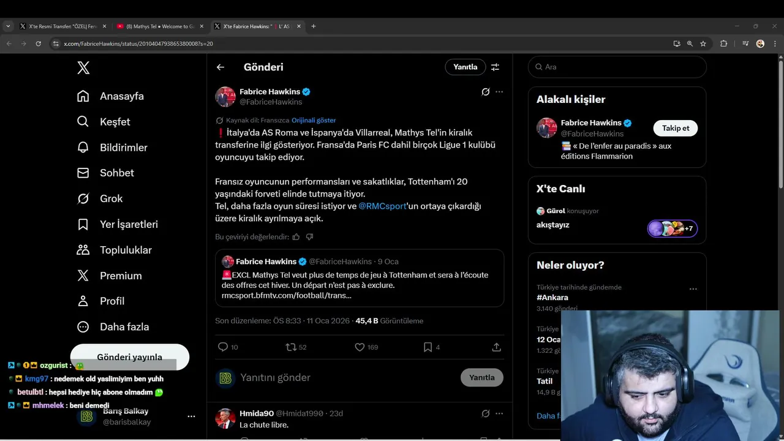Image resolution: width=784 pixels, height=441 pixels.
Task: Click Takip et to follow Fabrice Hawkins
Action: (x=676, y=128)
